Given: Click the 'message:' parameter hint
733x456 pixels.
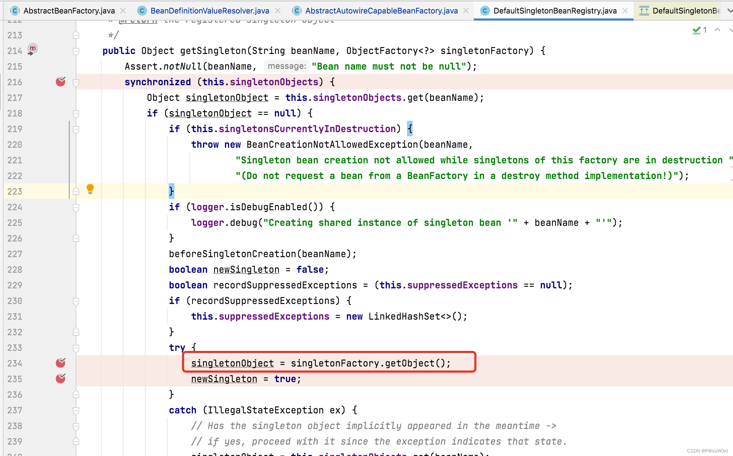Looking at the screenshot, I should coord(287,66).
